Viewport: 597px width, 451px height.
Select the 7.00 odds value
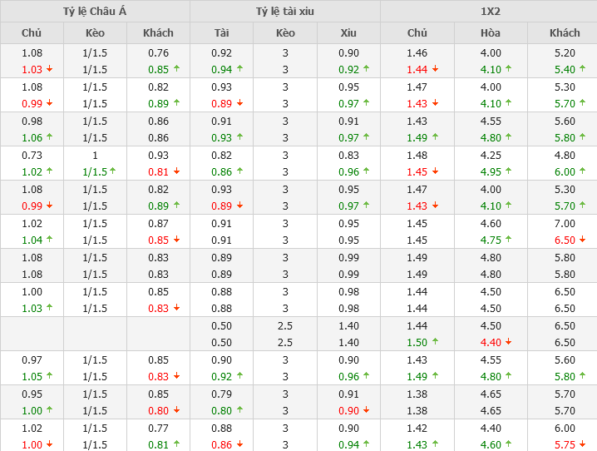(x=565, y=223)
